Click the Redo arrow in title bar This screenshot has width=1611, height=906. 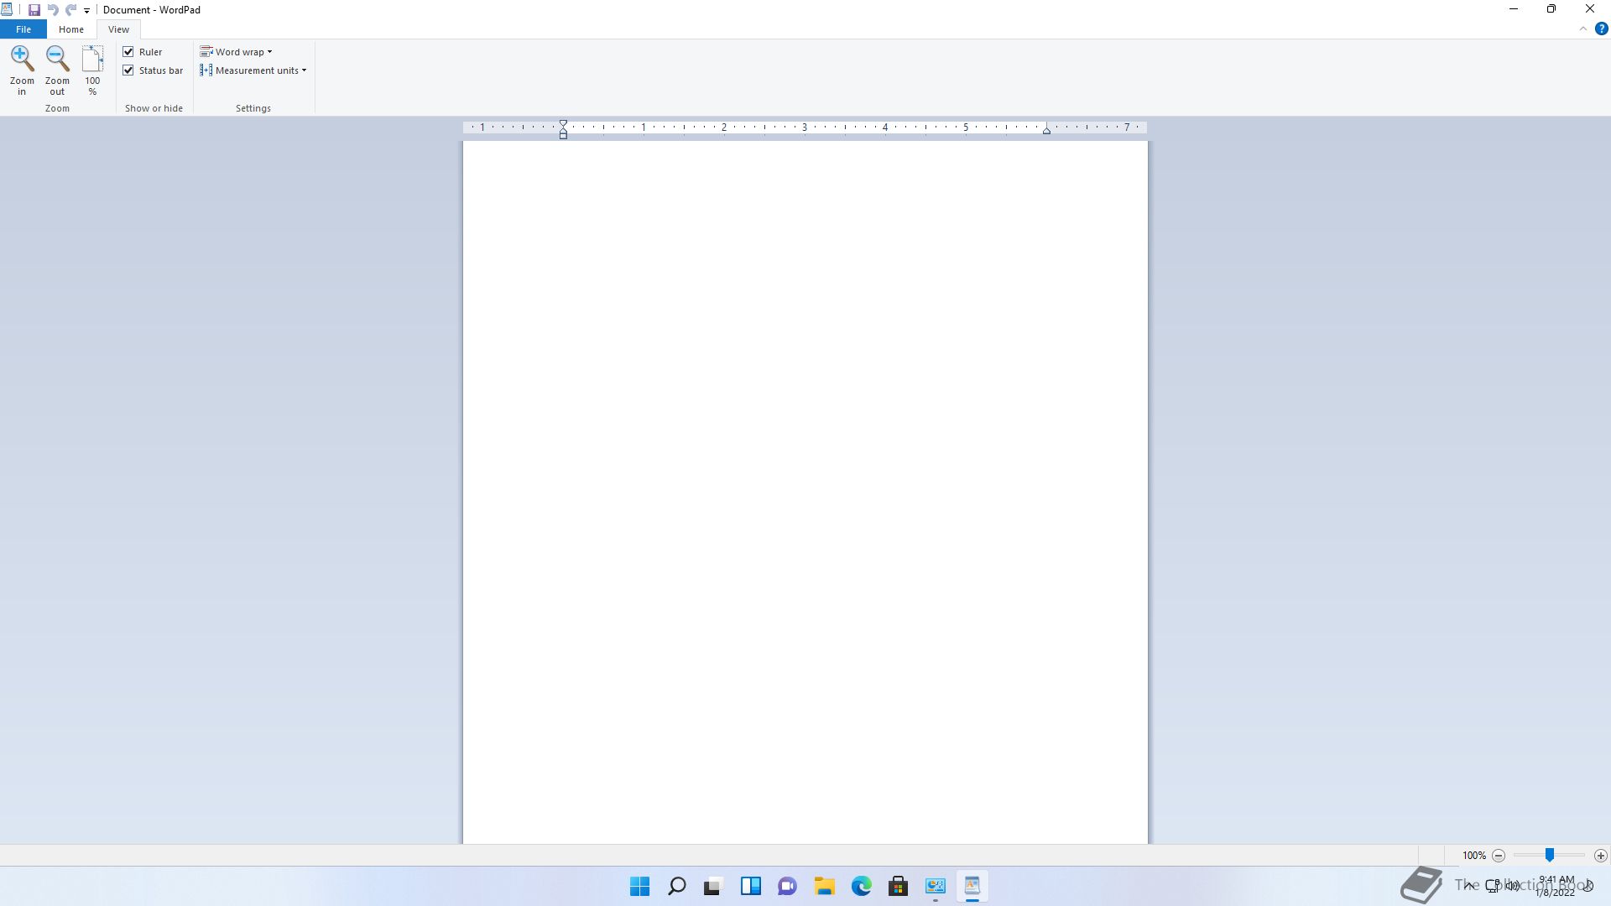[x=70, y=10]
